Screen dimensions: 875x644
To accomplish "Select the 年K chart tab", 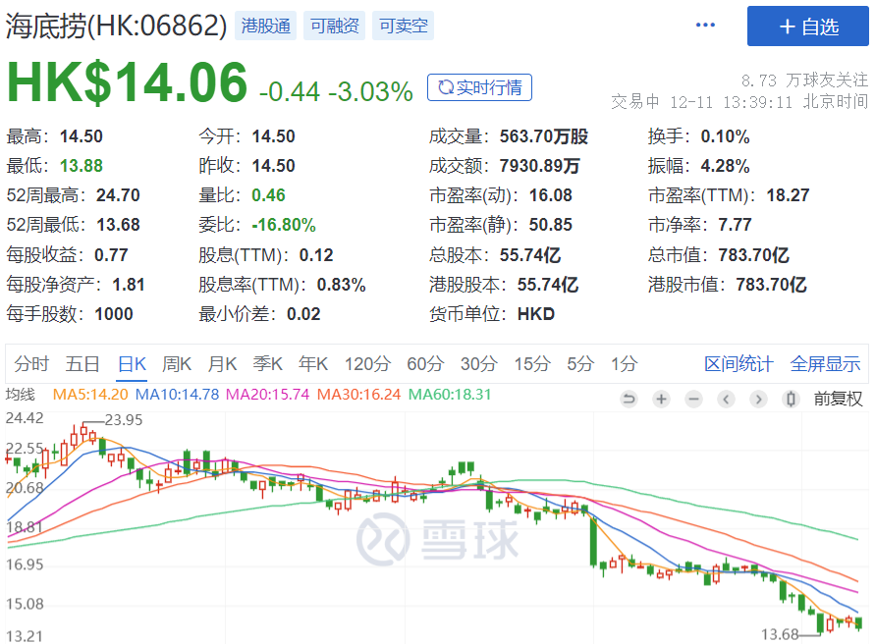I will (x=313, y=364).
